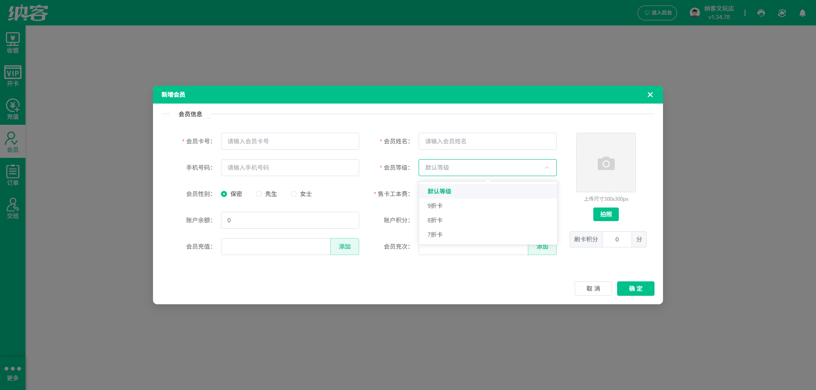Viewport: 816px width, 390px height.
Task: Open the notification bell icon
Action: click(x=802, y=13)
